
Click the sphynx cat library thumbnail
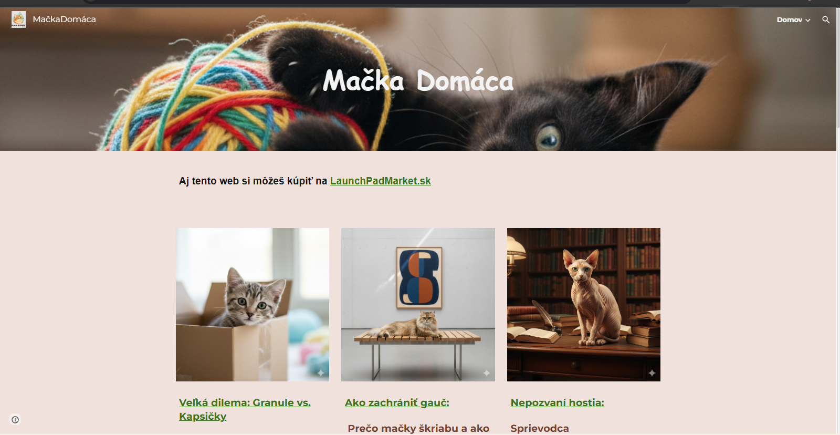[x=584, y=305]
